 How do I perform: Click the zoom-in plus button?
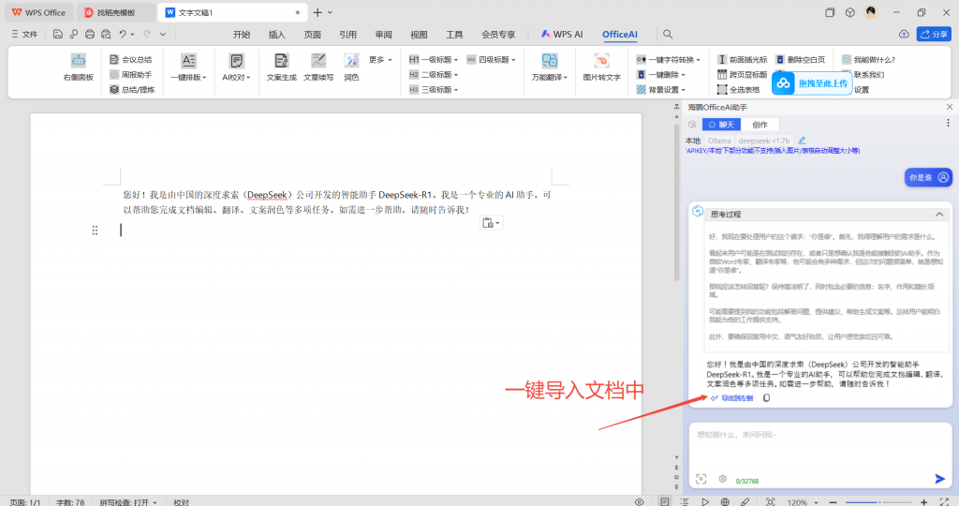click(x=923, y=501)
